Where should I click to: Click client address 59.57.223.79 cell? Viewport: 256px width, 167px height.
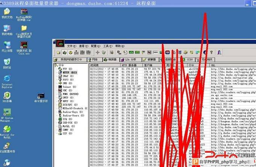point(152,69)
